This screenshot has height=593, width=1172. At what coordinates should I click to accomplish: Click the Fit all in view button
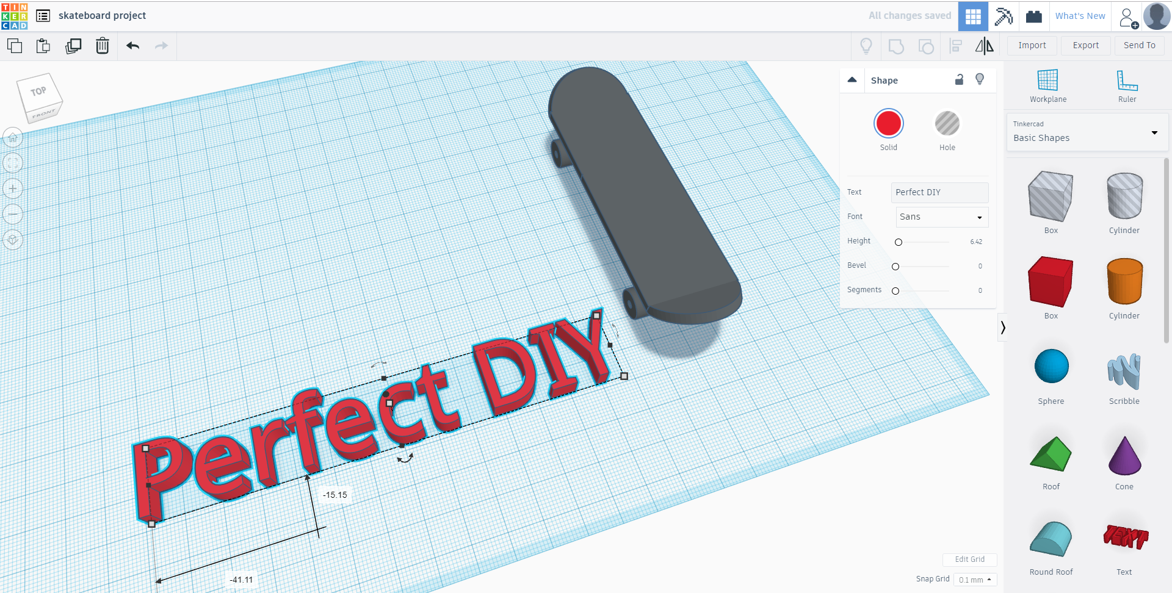click(13, 163)
